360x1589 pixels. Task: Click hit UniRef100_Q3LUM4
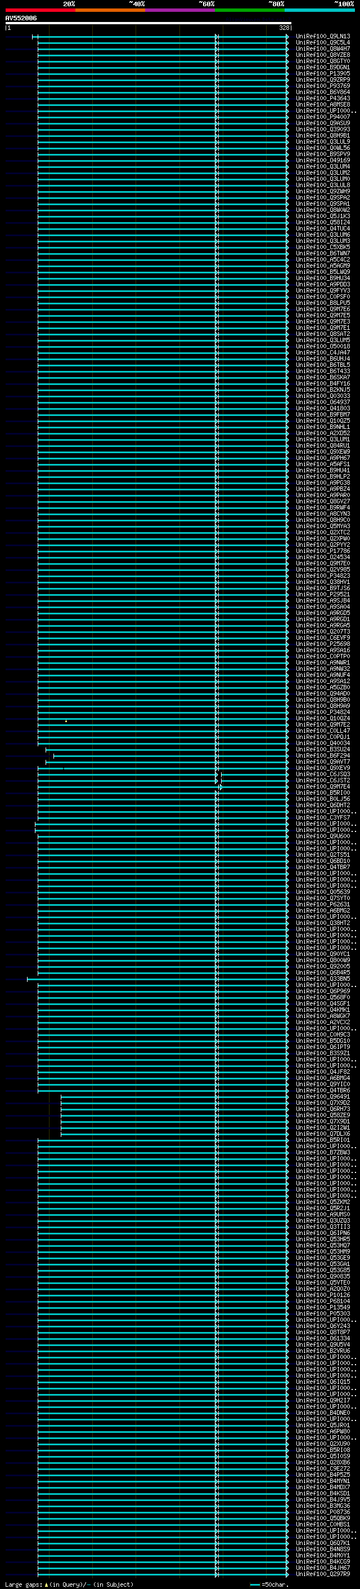[323, 166]
